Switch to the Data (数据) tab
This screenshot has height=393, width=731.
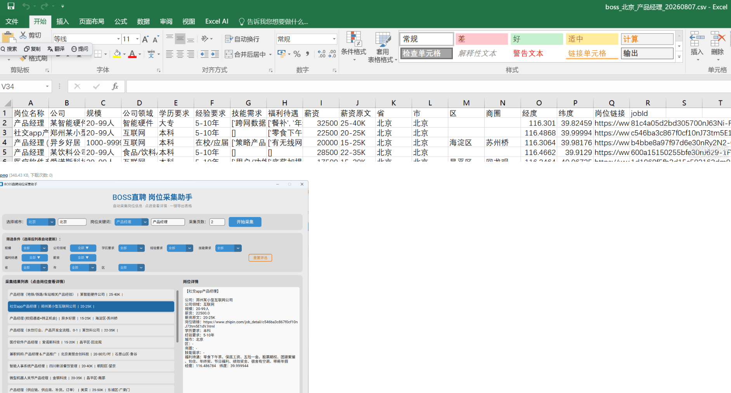tap(143, 22)
